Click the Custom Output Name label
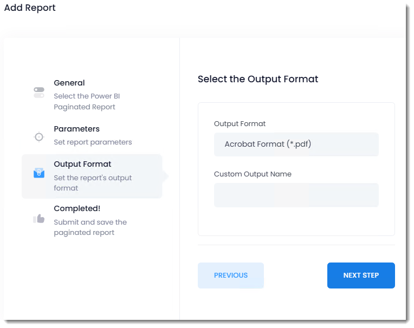 [253, 174]
